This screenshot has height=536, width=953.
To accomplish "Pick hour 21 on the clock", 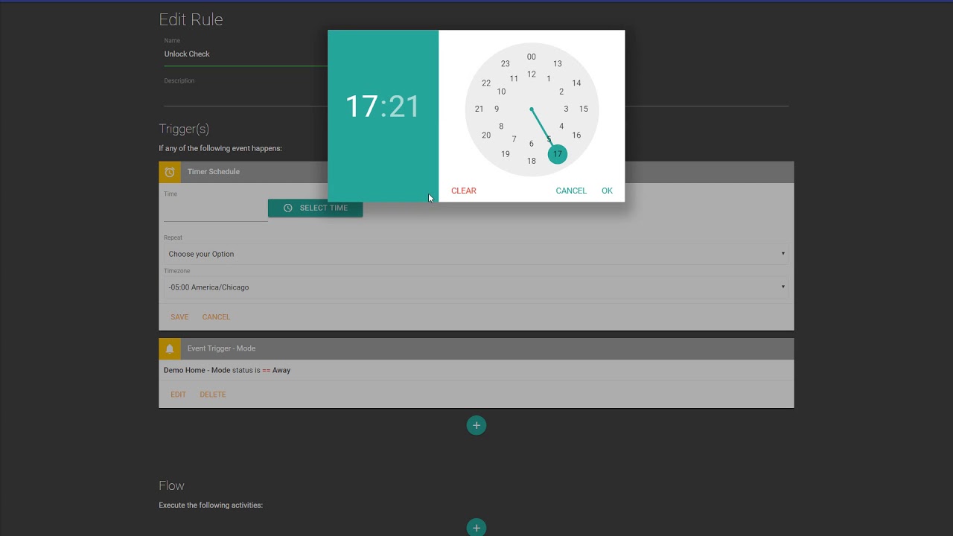I will tap(479, 109).
